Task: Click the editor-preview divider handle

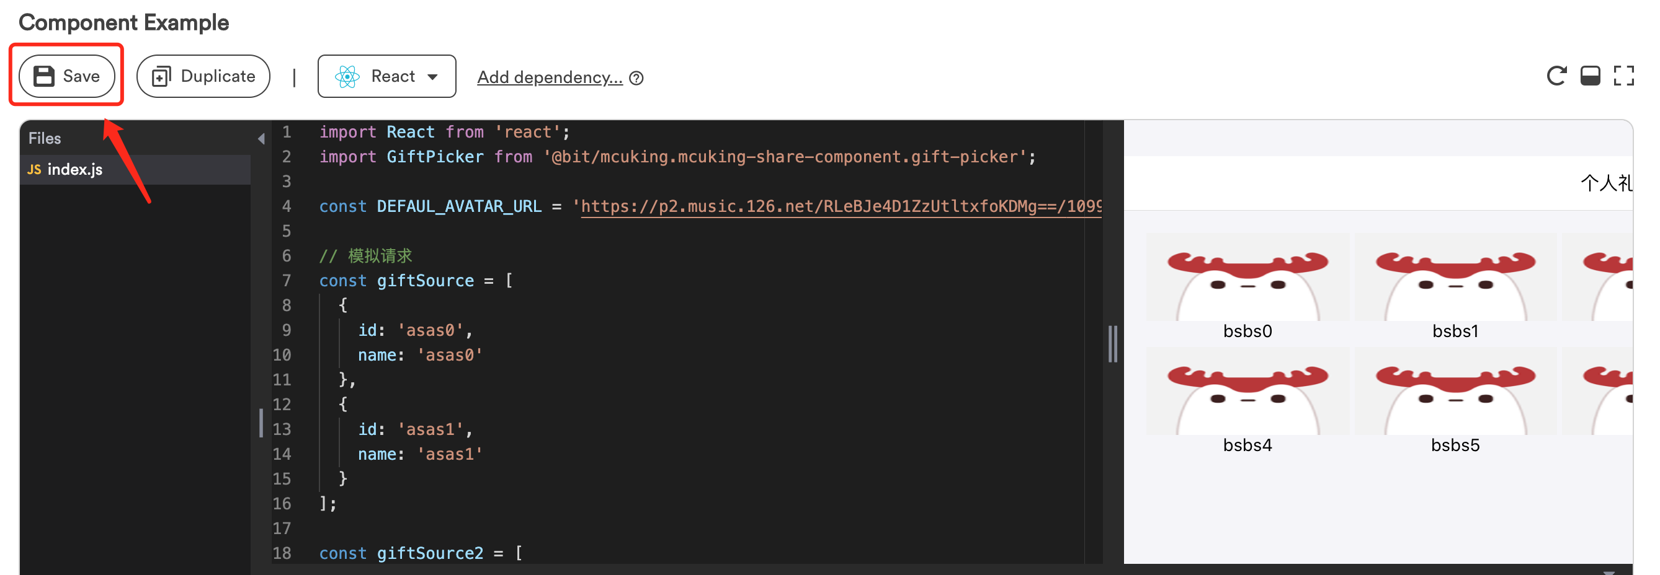Action: (1113, 344)
